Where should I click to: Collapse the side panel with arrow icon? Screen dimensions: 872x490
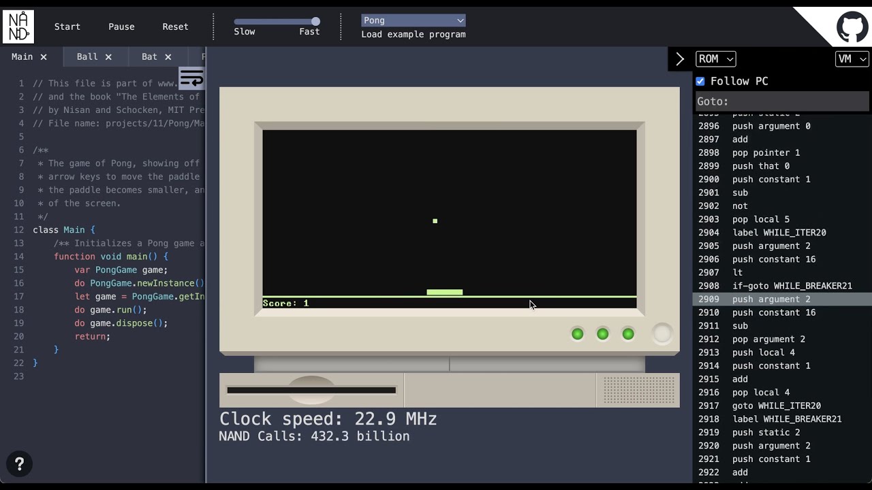[x=680, y=59]
